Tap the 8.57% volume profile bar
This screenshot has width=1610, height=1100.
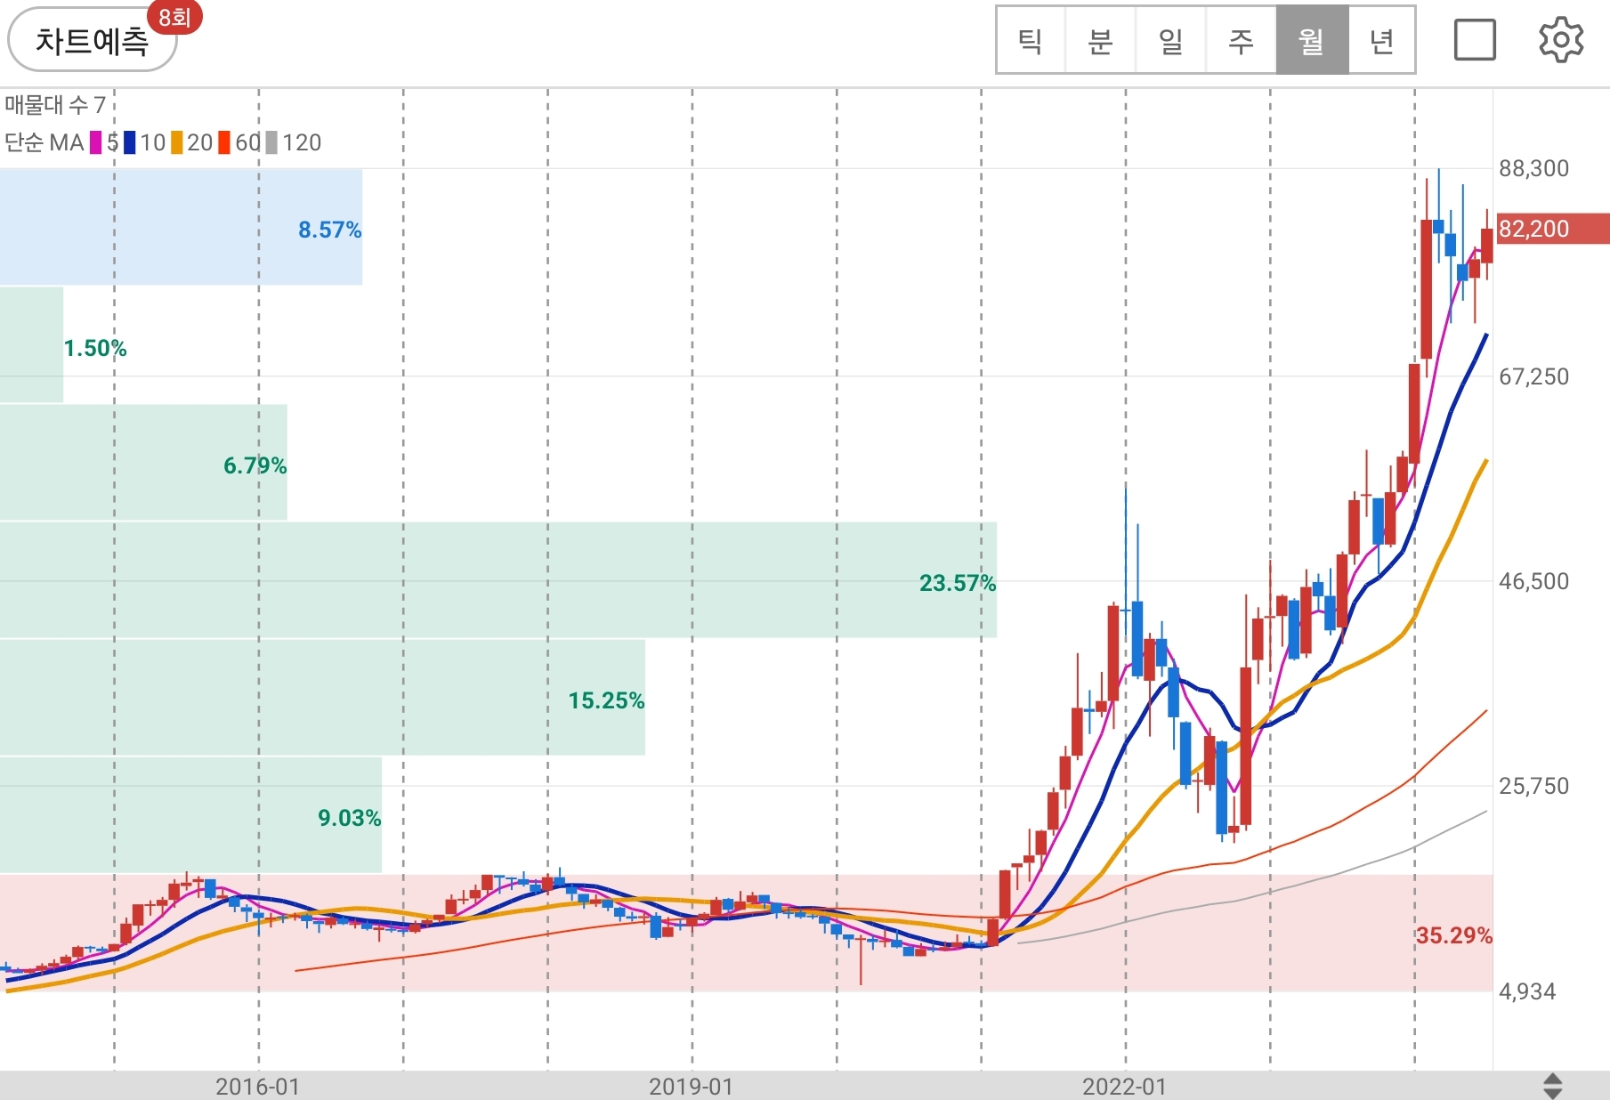181,227
